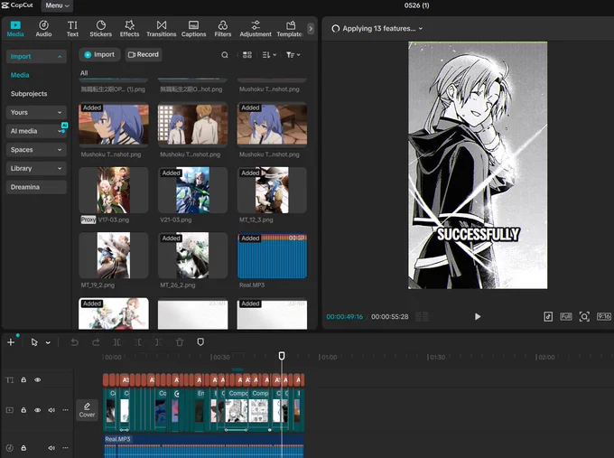
Task: Expand the Library section
Action: [36, 168]
